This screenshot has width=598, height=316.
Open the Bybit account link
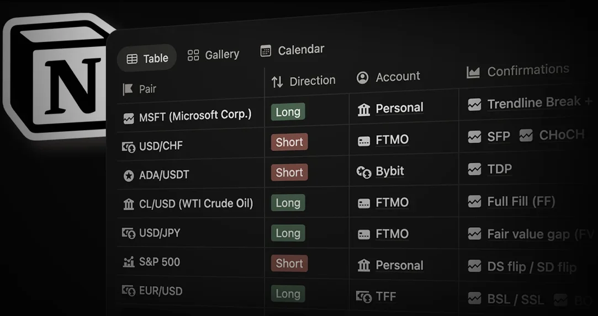[390, 172]
